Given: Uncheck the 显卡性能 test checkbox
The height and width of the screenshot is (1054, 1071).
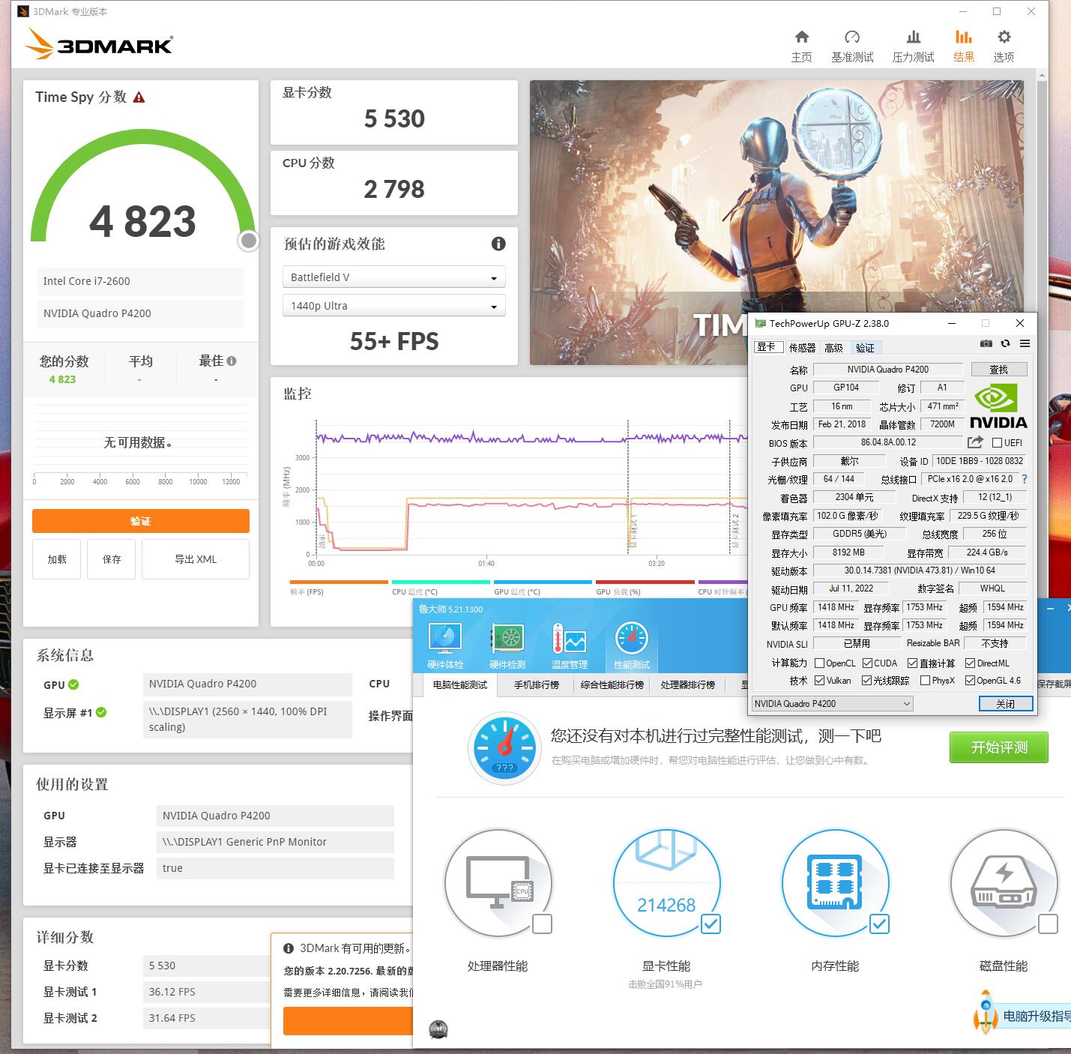Looking at the screenshot, I should [x=711, y=924].
